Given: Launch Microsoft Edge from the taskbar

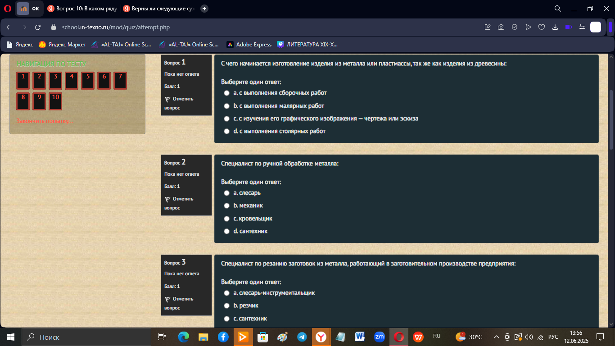Looking at the screenshot, I should pos(184,337).
